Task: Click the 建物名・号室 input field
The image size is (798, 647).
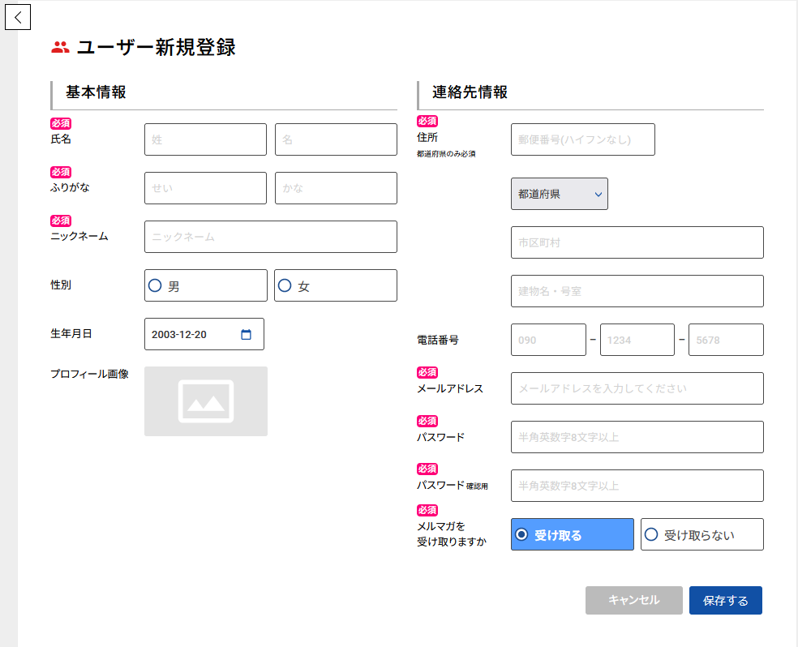Action: [x=637, y=291]
